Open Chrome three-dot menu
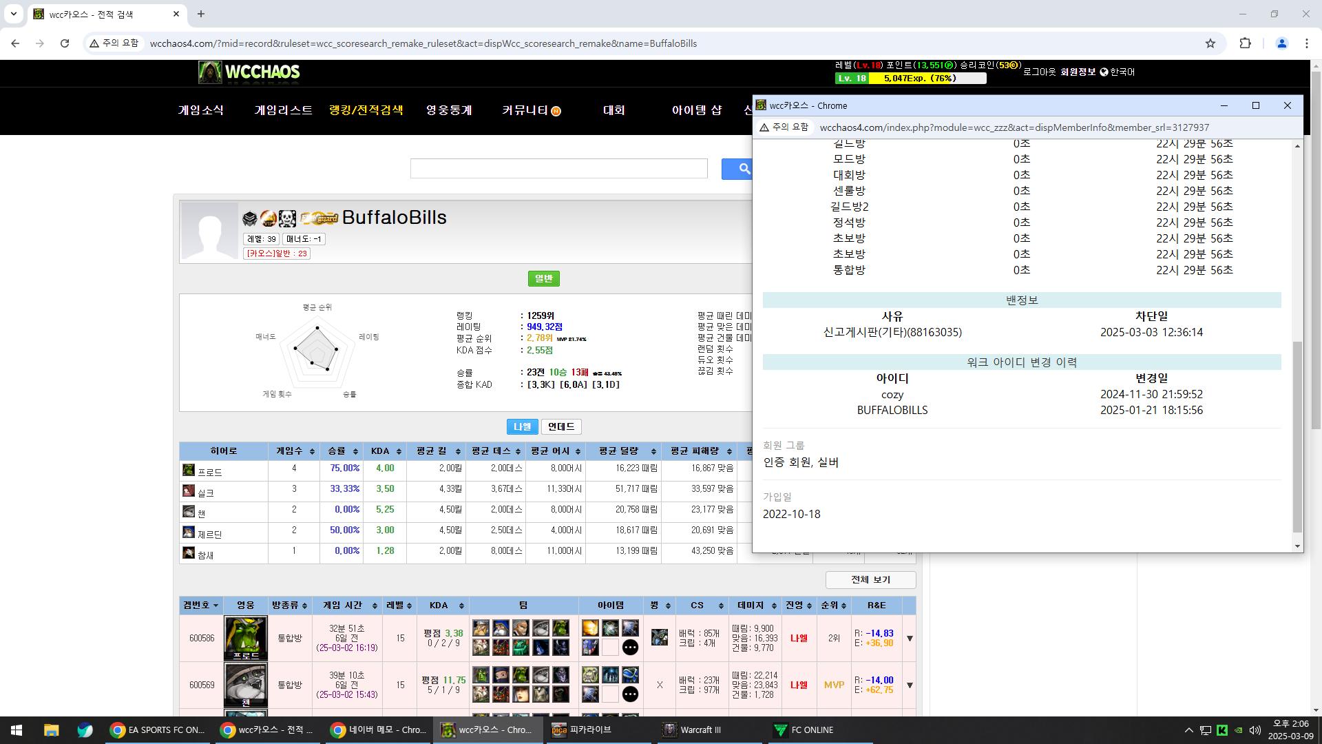Image resolution: width=1322 pixels, height=744 pixels. (x=1306, y=43)
